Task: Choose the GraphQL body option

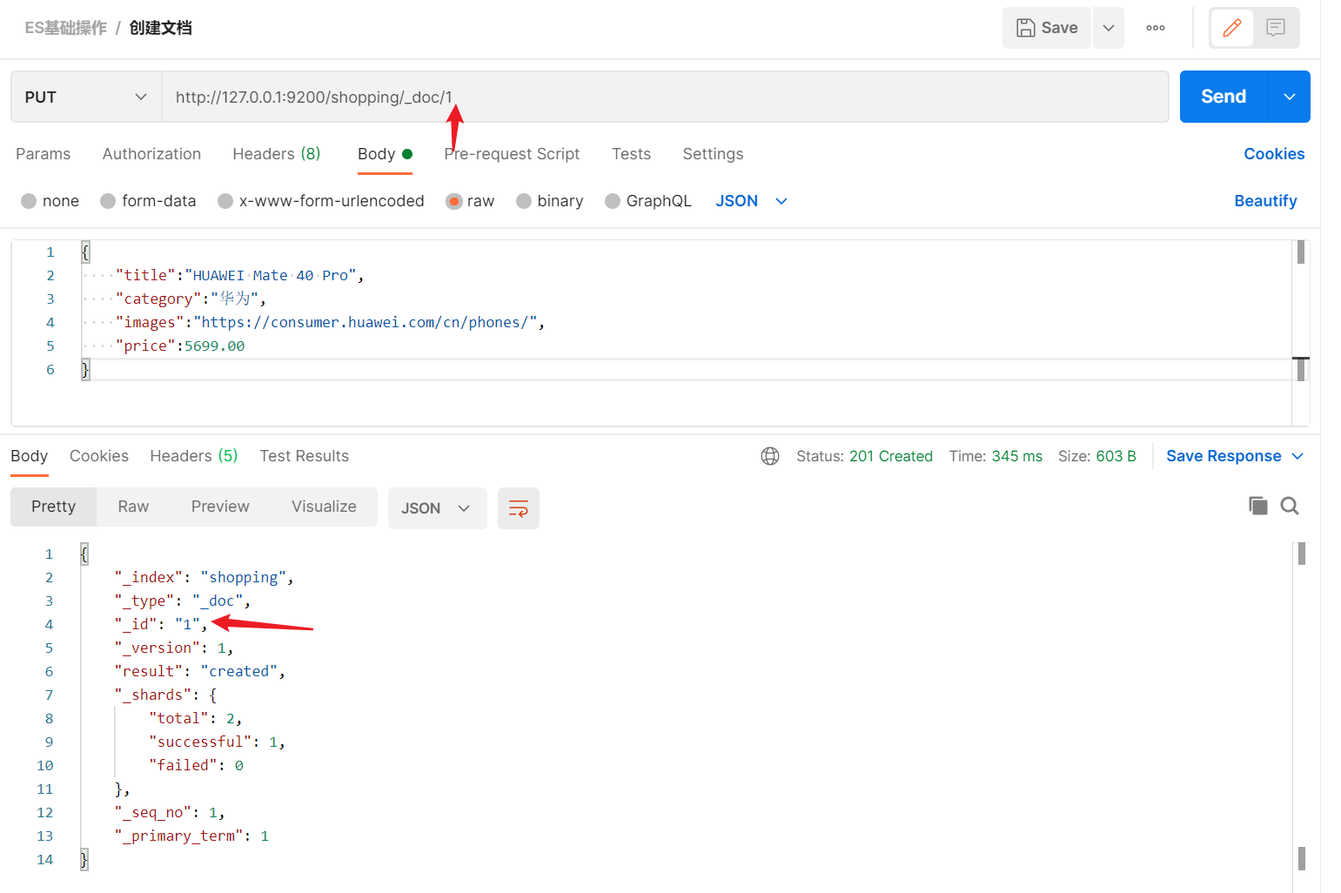Action: point(647,200)
